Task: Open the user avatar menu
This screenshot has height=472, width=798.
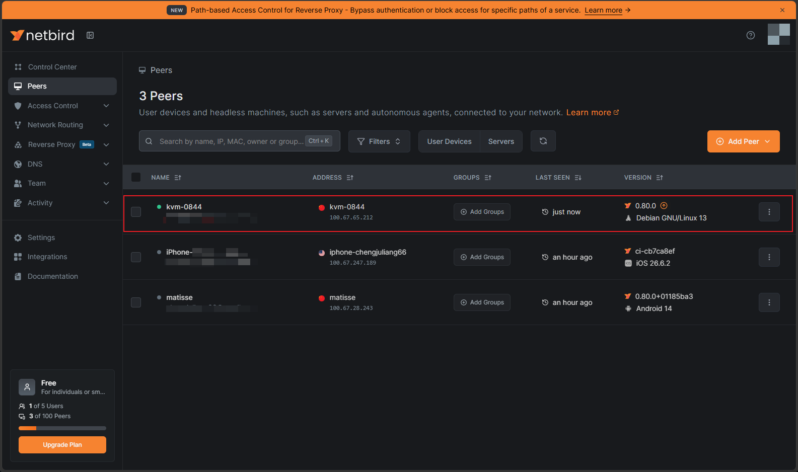Action: click(x=778, y=34)
